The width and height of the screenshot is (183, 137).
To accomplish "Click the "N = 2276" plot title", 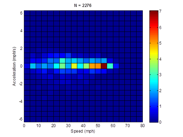I will click(x=83, y=5).
